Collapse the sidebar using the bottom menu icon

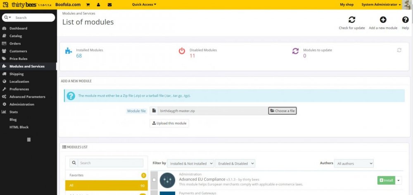28,140
